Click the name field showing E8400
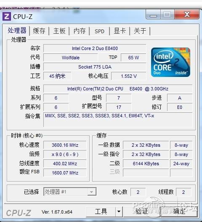This screenshot has width=202, height=222. click(95, 48)
